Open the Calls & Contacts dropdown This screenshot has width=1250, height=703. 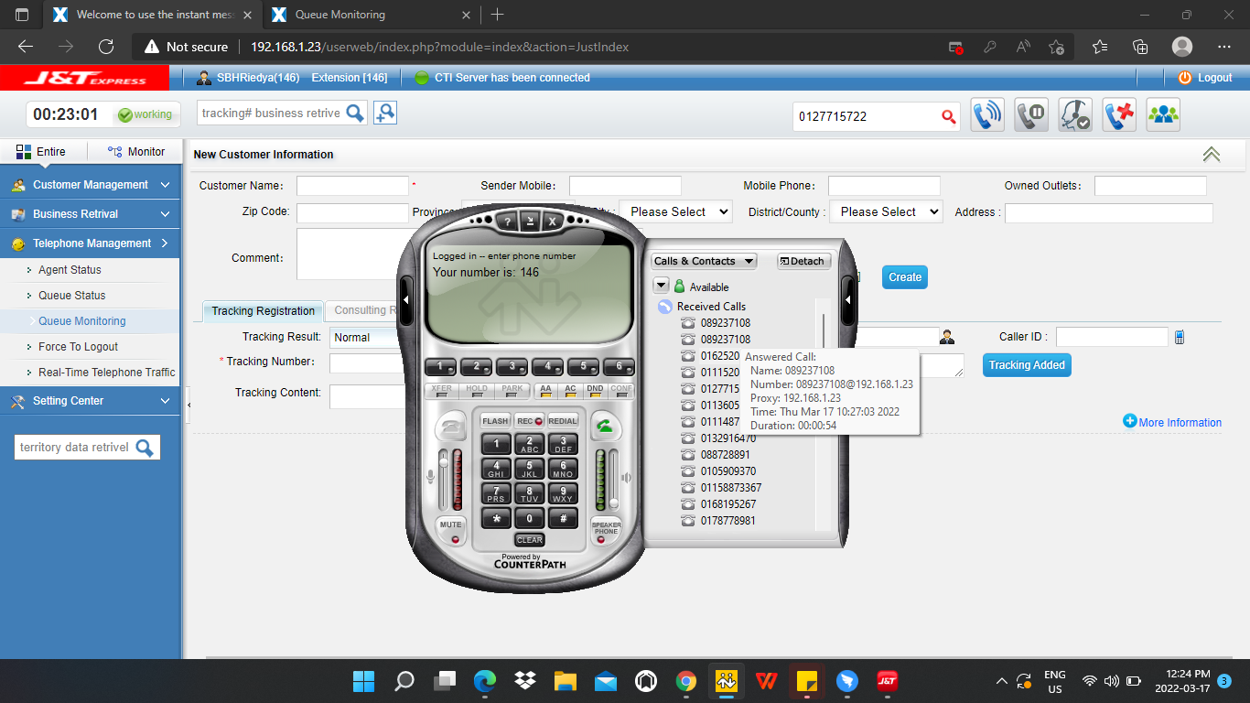point(704,261)
